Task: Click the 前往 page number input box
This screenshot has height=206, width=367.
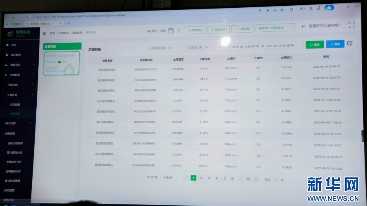Action: coord(276,179)
